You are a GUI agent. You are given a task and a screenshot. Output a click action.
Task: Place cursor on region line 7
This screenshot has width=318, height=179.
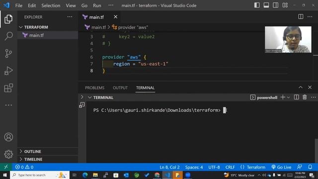coord(141,64)
